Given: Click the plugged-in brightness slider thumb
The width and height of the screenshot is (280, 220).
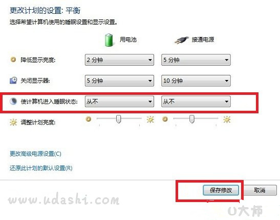Looking at the screenshot, I should pyautogui.click(x=192, y=119).
